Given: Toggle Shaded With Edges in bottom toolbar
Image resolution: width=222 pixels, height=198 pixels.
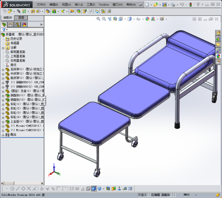Looking at the screenshot, I should pos(94,189).
